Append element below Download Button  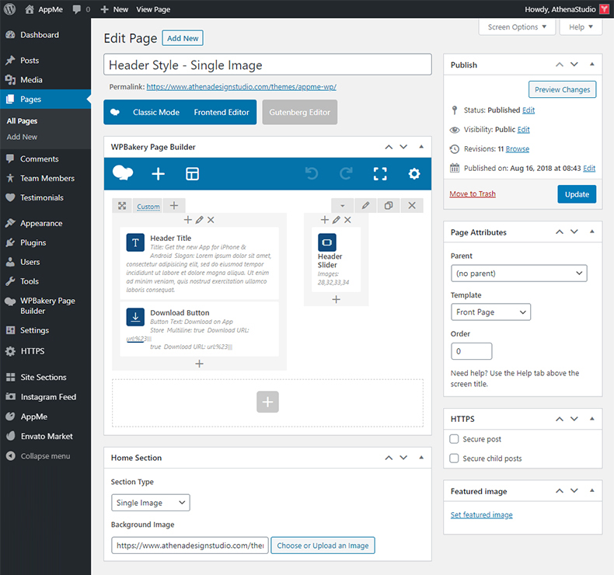(x=199, y=364)
